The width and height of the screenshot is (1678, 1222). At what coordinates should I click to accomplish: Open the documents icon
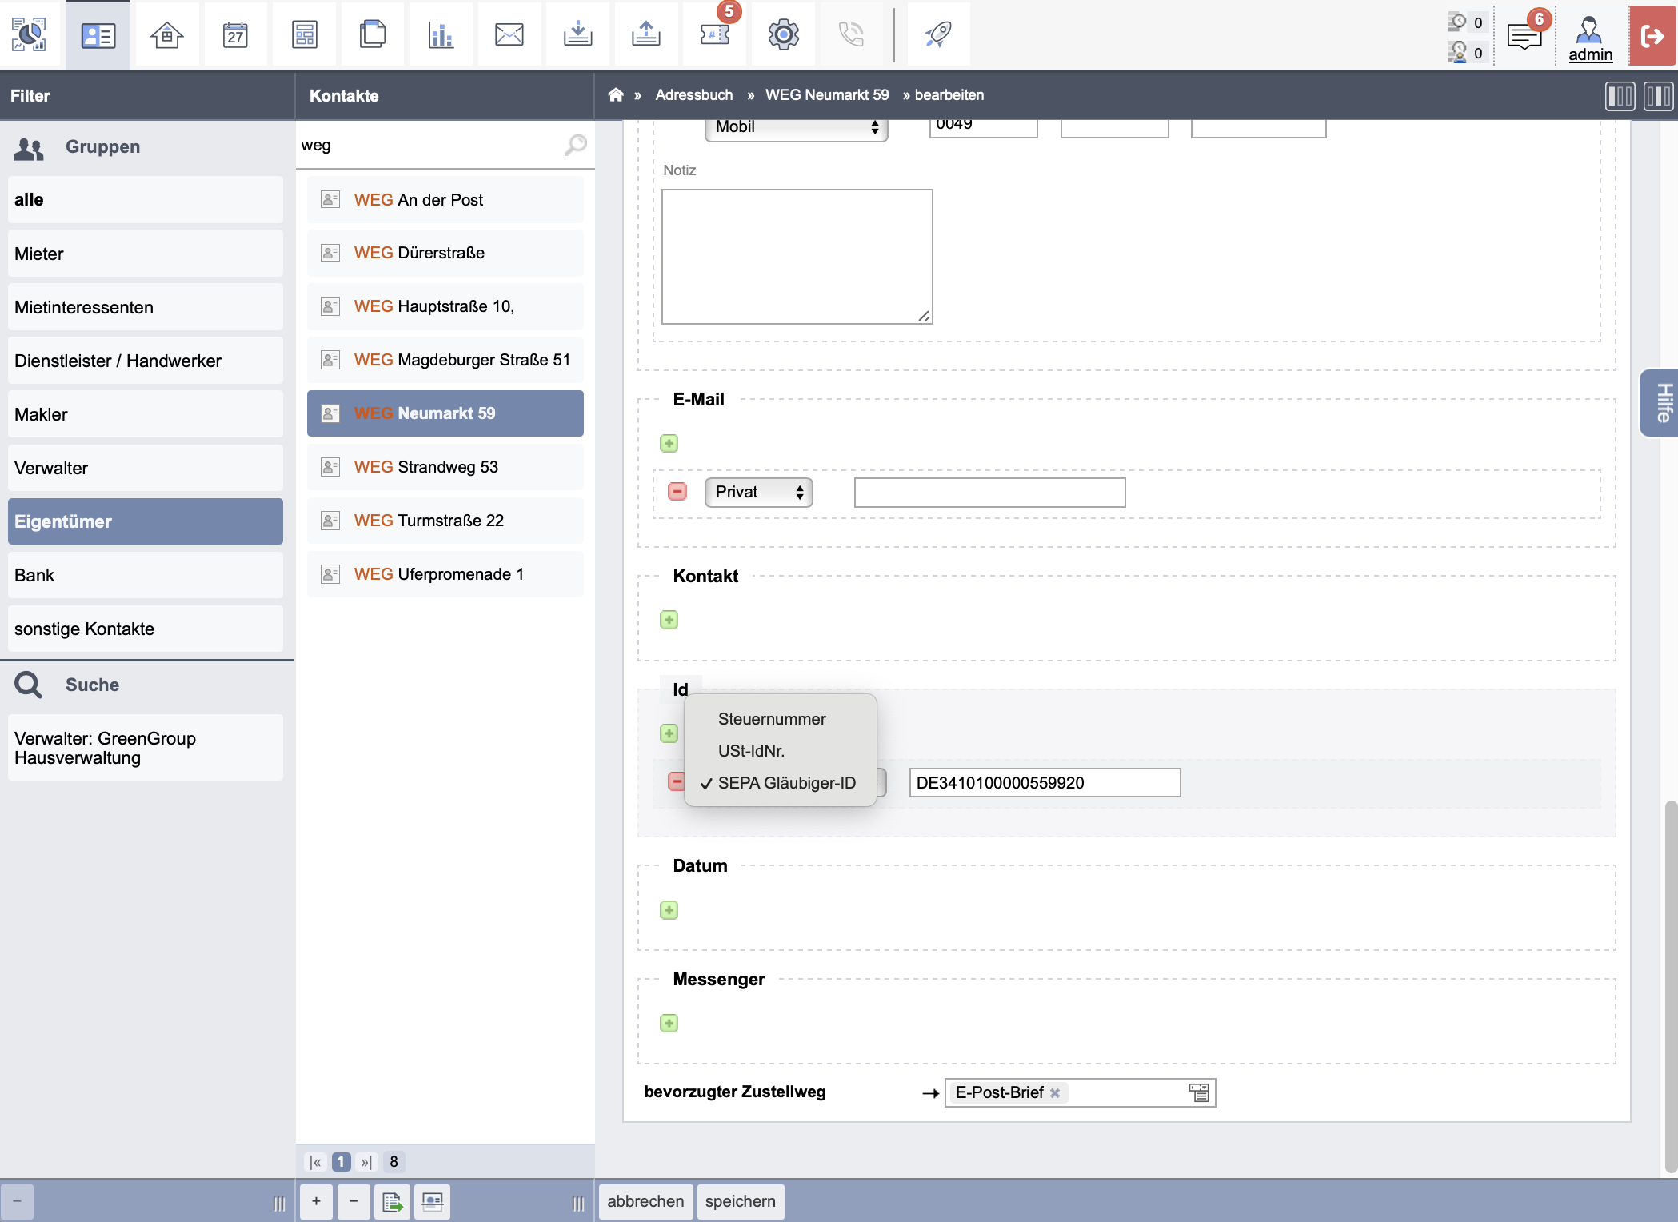click(372, 34)
